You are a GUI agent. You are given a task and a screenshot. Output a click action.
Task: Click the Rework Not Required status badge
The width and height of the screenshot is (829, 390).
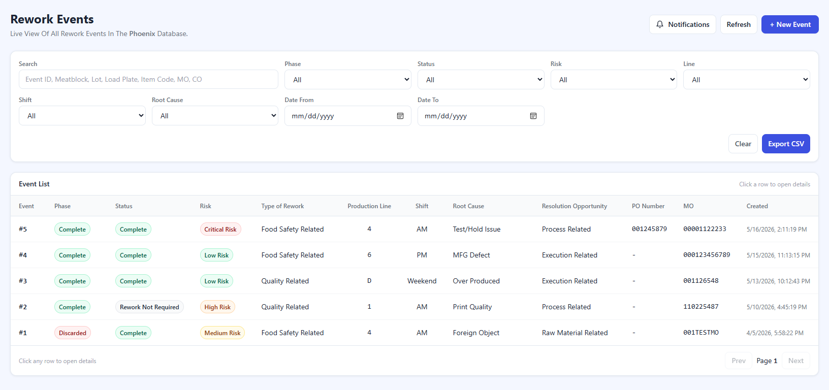149,307
